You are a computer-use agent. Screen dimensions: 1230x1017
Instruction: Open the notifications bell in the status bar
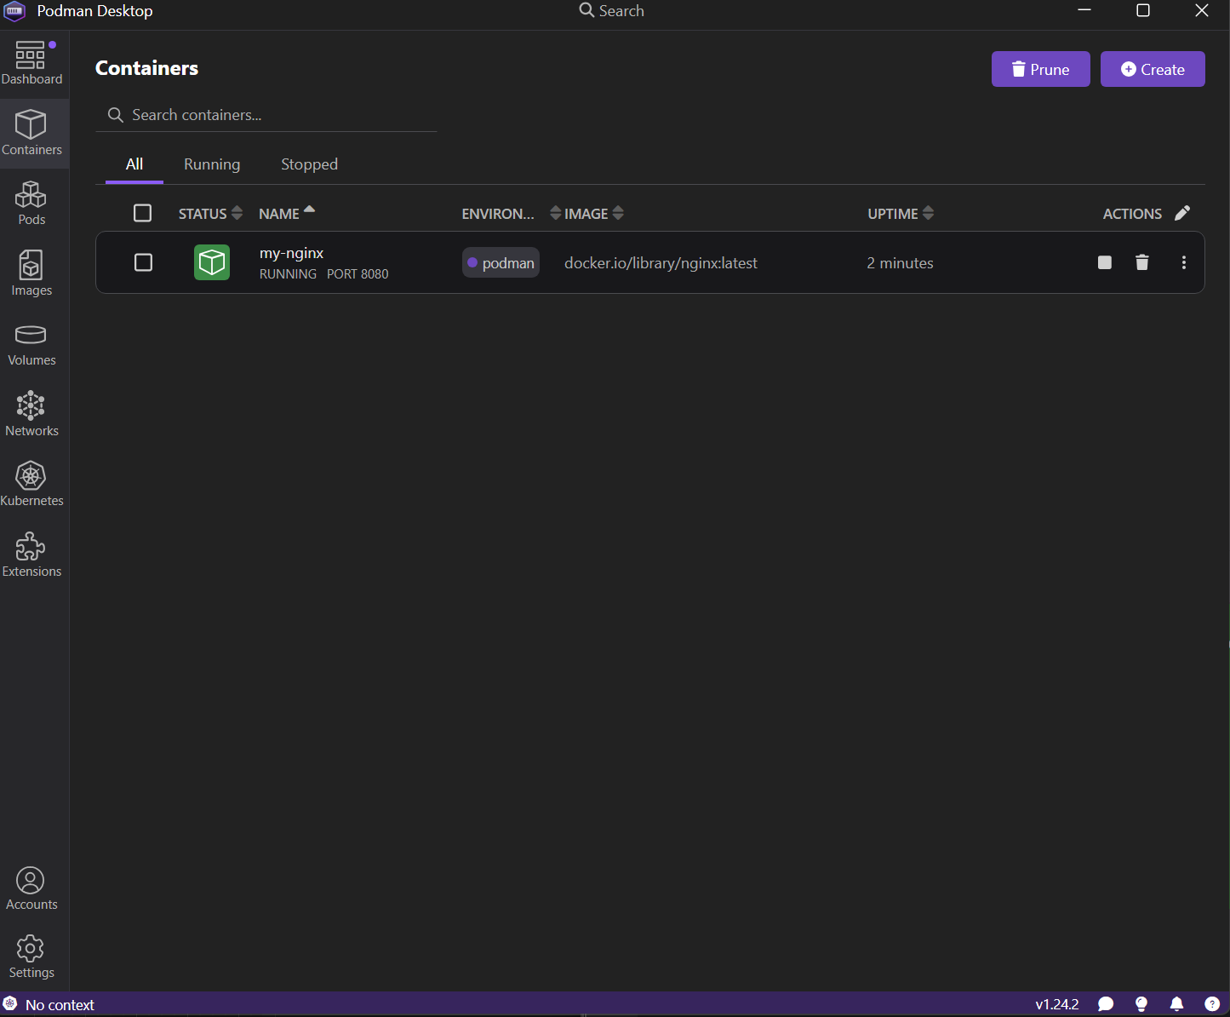point(1177,1005)
